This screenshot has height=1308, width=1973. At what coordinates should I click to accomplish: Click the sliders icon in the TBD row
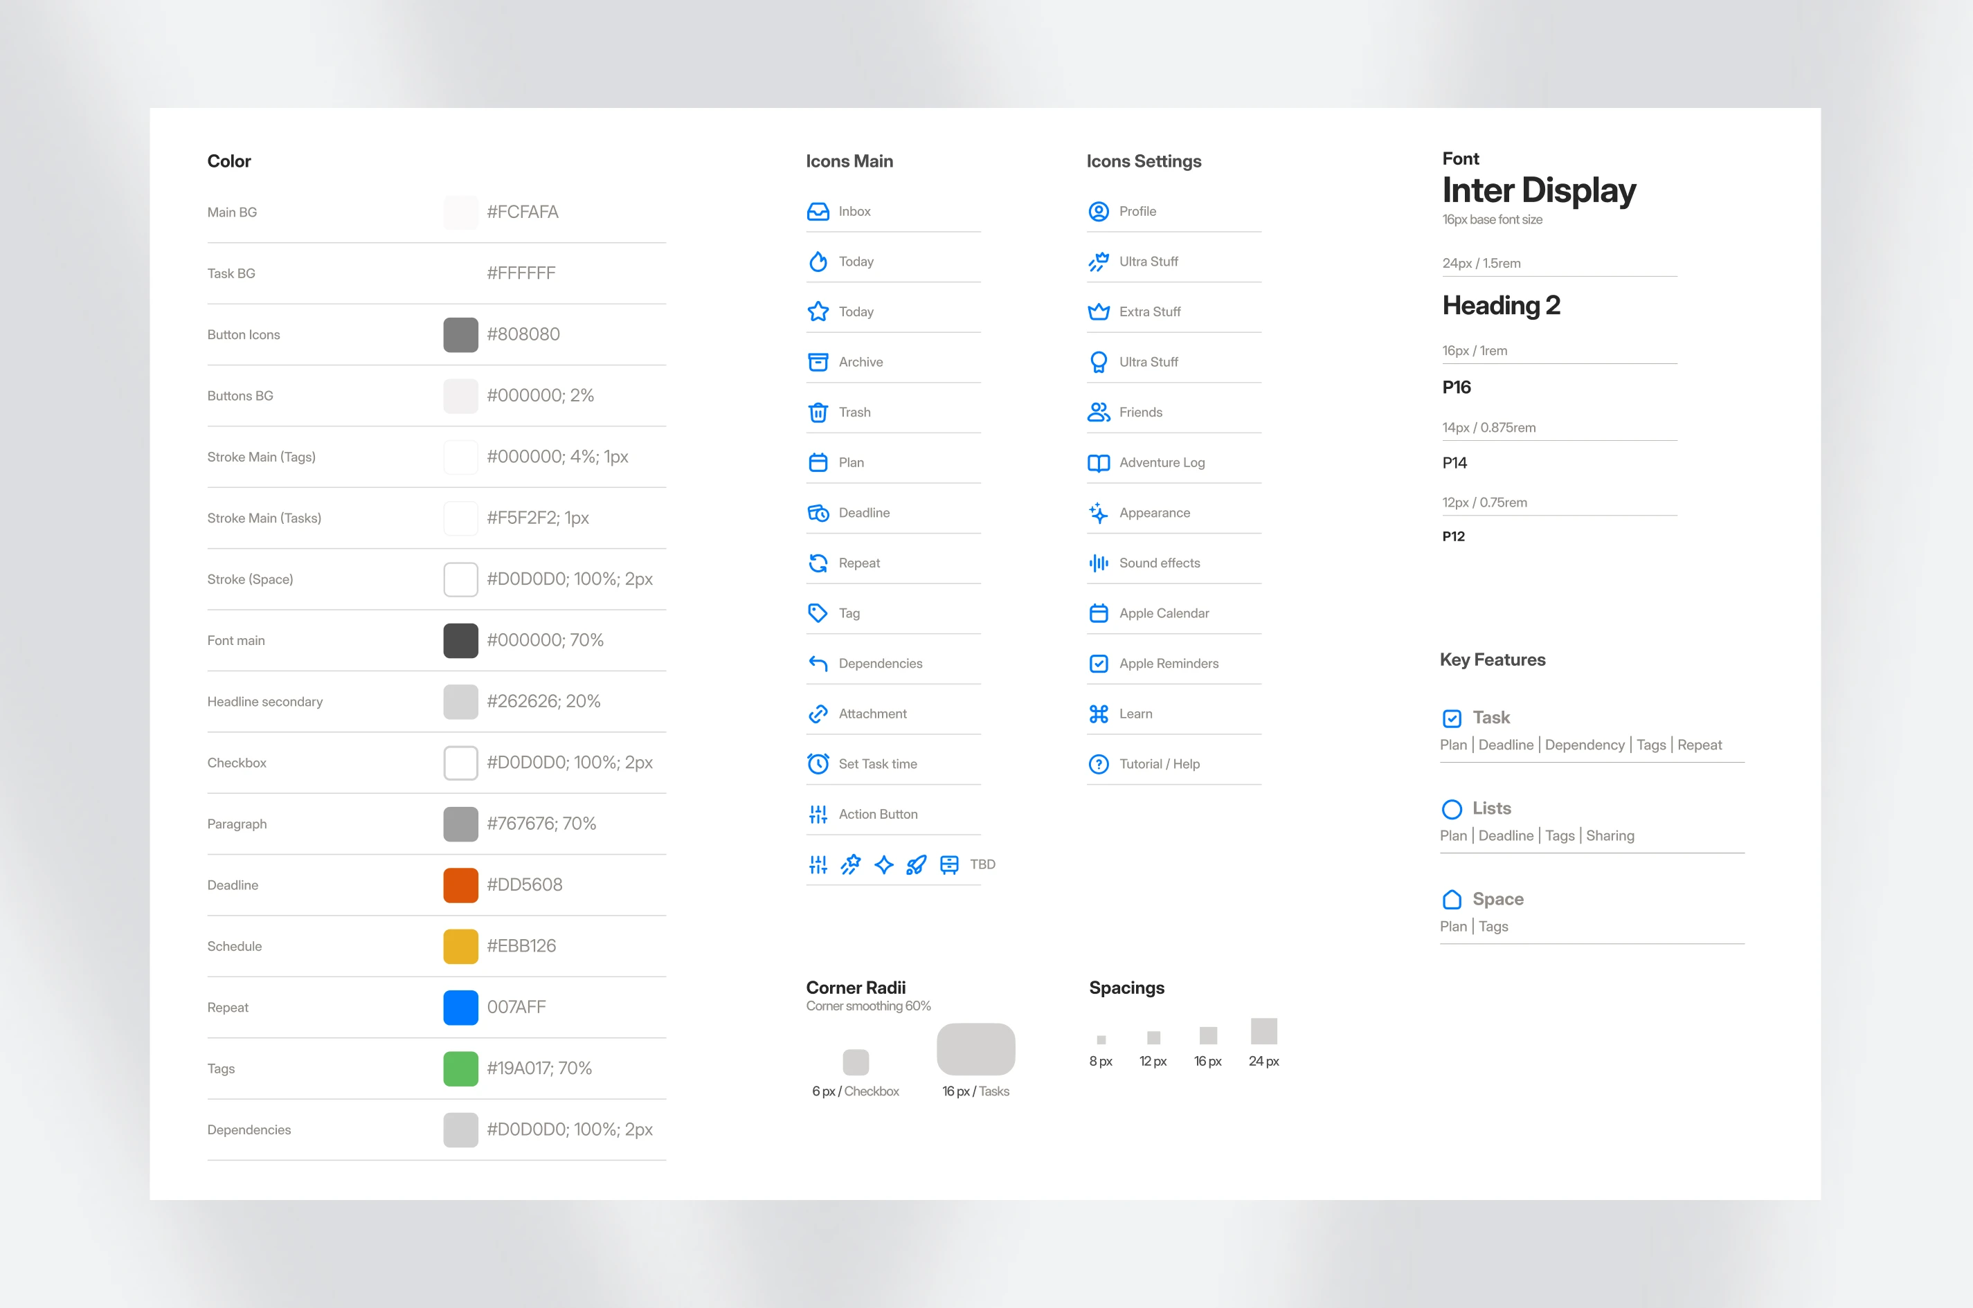click(818, 864)
